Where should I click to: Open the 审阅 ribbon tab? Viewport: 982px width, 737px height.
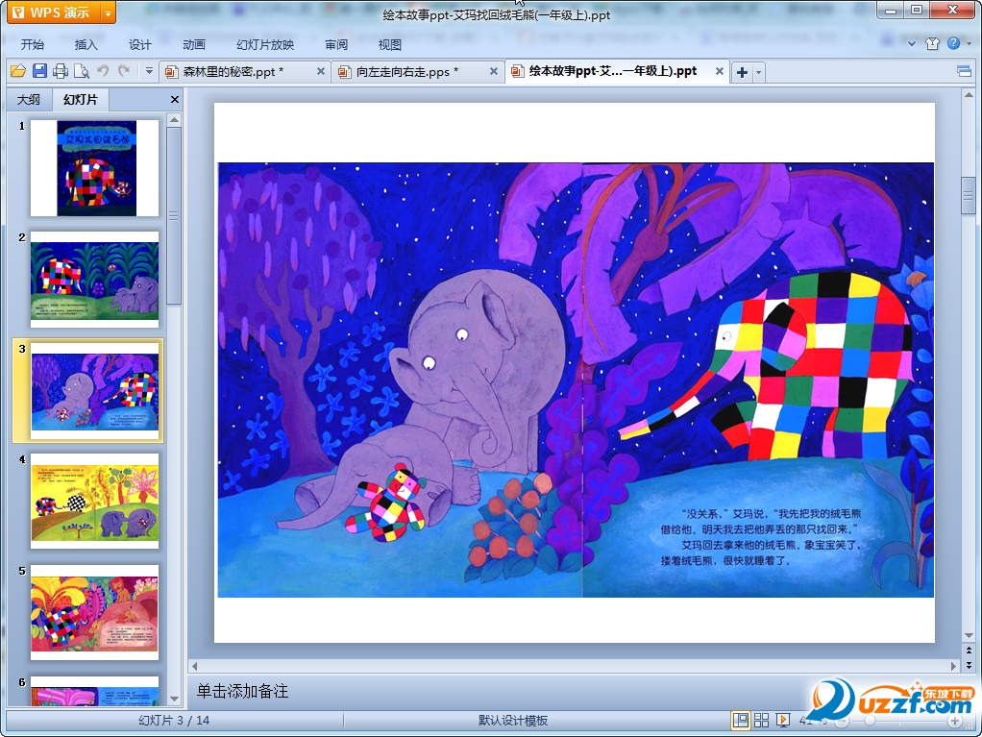click(x=336, y=44)
